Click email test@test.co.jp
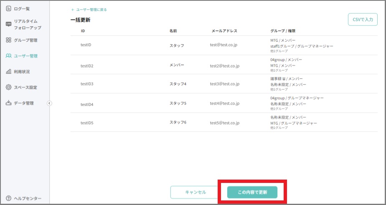Screen dimensions: 386x205 (223, 45)
